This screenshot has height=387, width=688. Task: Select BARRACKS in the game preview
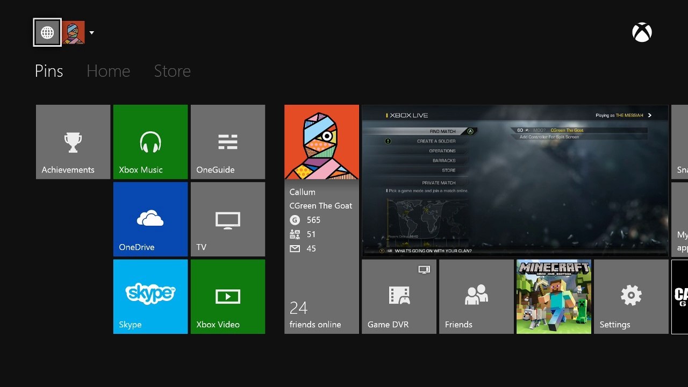point(444,161)
